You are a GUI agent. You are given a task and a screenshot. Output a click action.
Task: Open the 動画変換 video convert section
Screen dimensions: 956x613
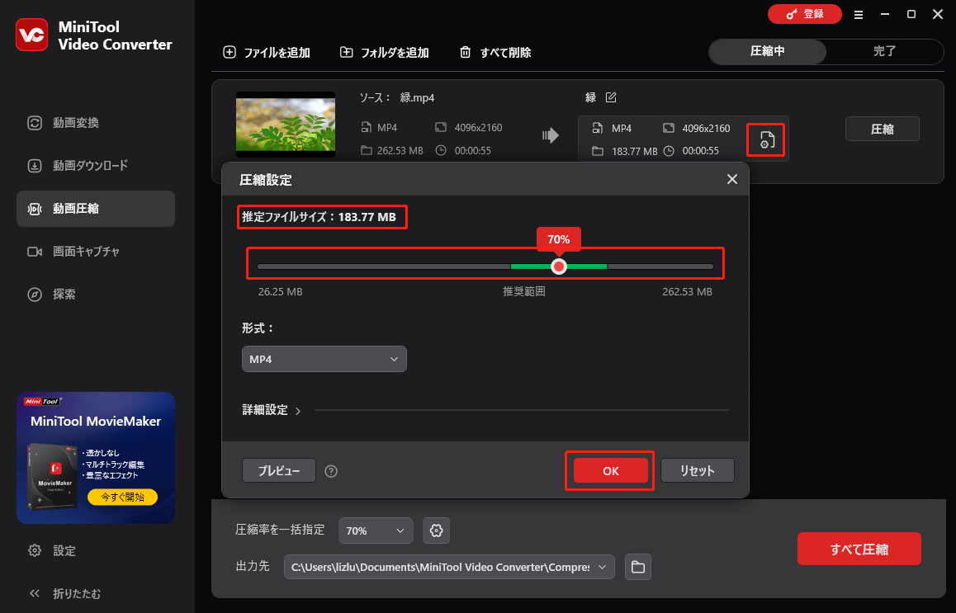coord(96,123)
